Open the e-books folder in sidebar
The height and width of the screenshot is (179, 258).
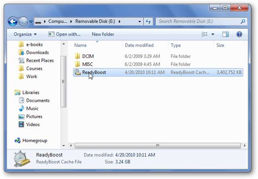(34, 45)
